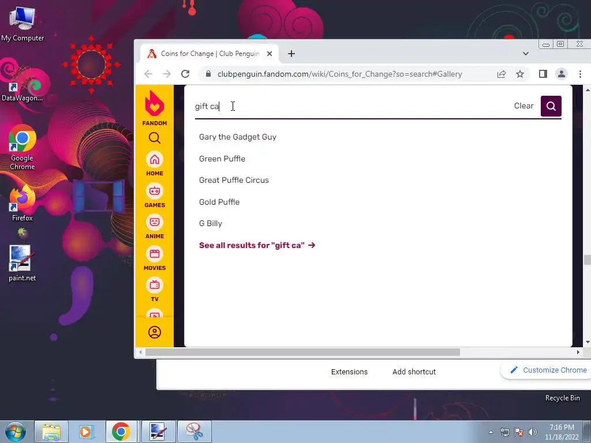Select Recycle Bin on desktop
Viewport: 591px width, 443px height.
(x=562, y=398)
